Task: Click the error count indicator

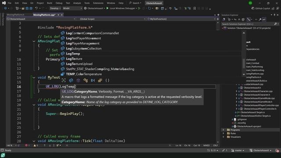Action: [x=27, y=145]
